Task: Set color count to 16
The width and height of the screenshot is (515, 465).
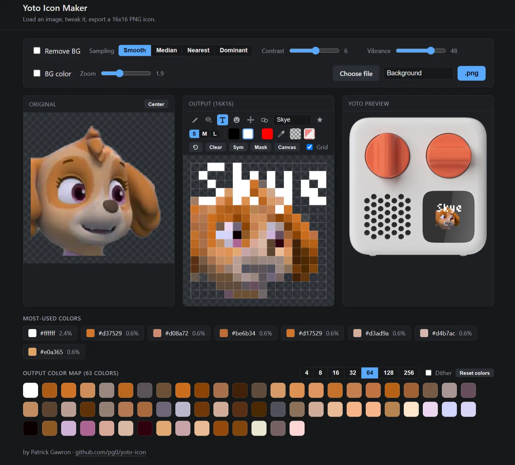Action: pos(336,373)
